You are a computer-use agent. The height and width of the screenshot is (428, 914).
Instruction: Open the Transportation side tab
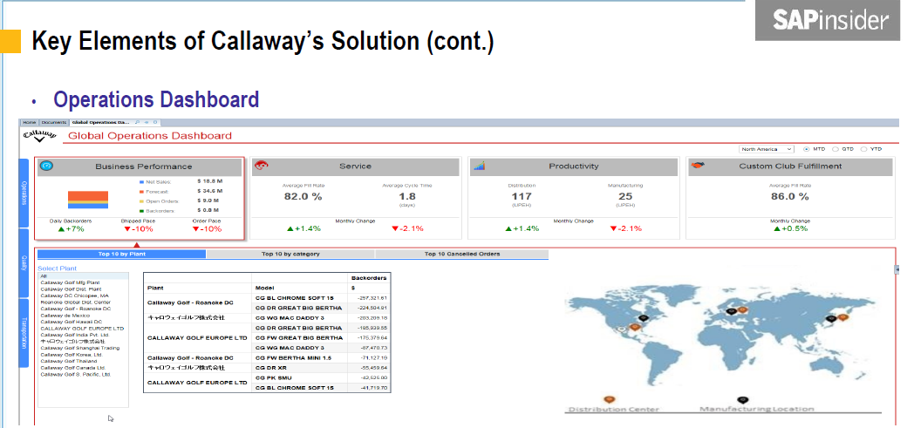[24, 333]
